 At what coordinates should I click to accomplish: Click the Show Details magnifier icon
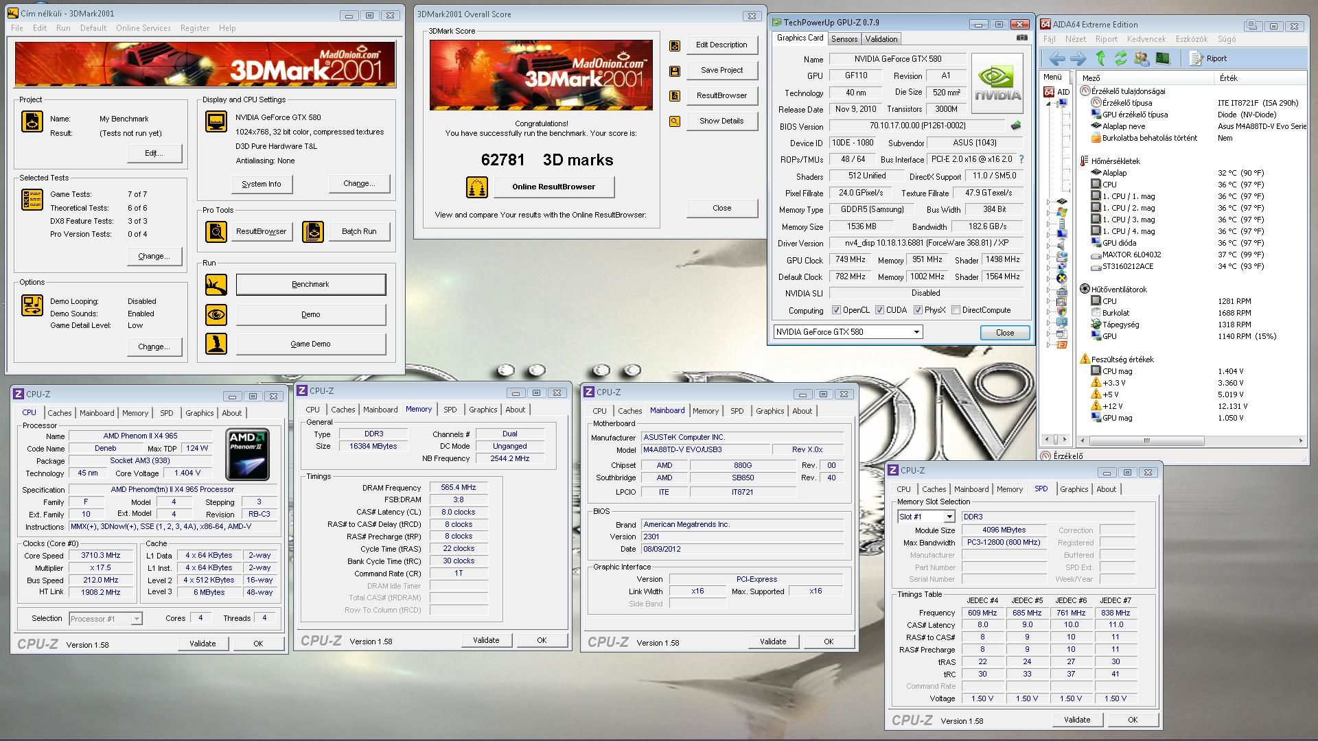(x=675, y=121)
